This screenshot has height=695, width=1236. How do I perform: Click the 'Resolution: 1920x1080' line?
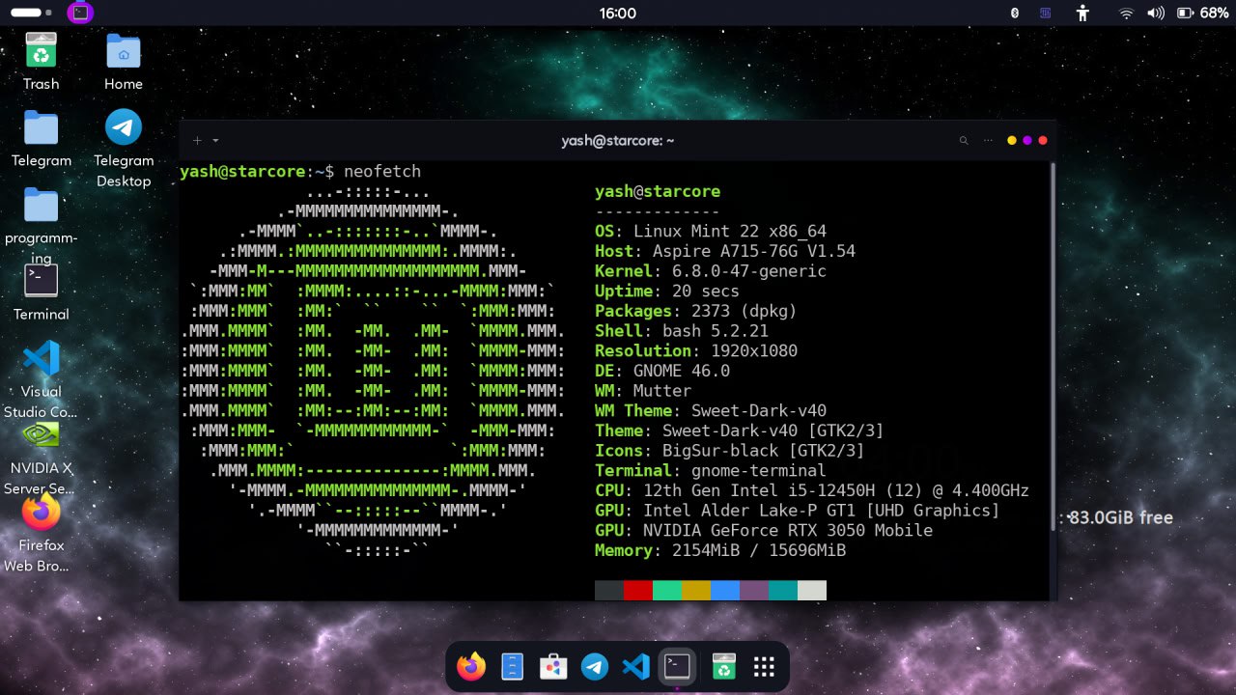point(696,351)
